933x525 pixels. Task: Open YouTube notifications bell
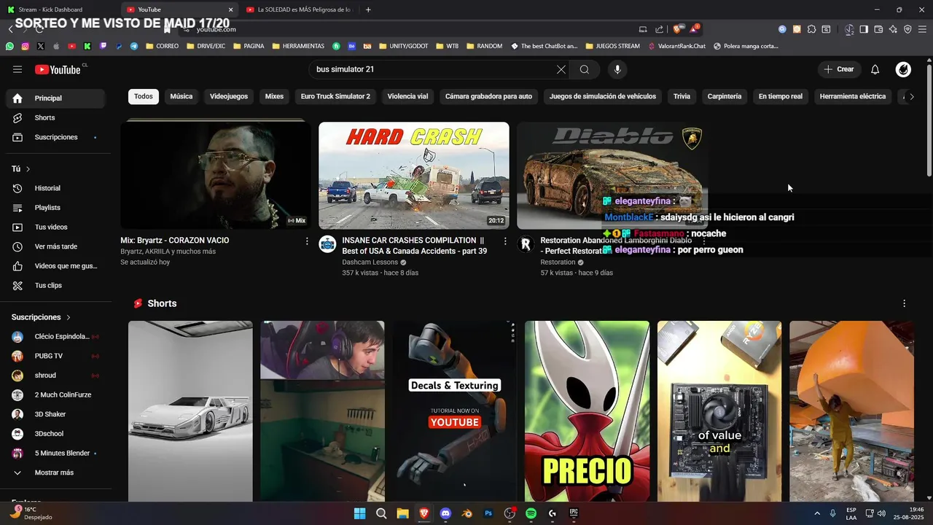(875, 69)
